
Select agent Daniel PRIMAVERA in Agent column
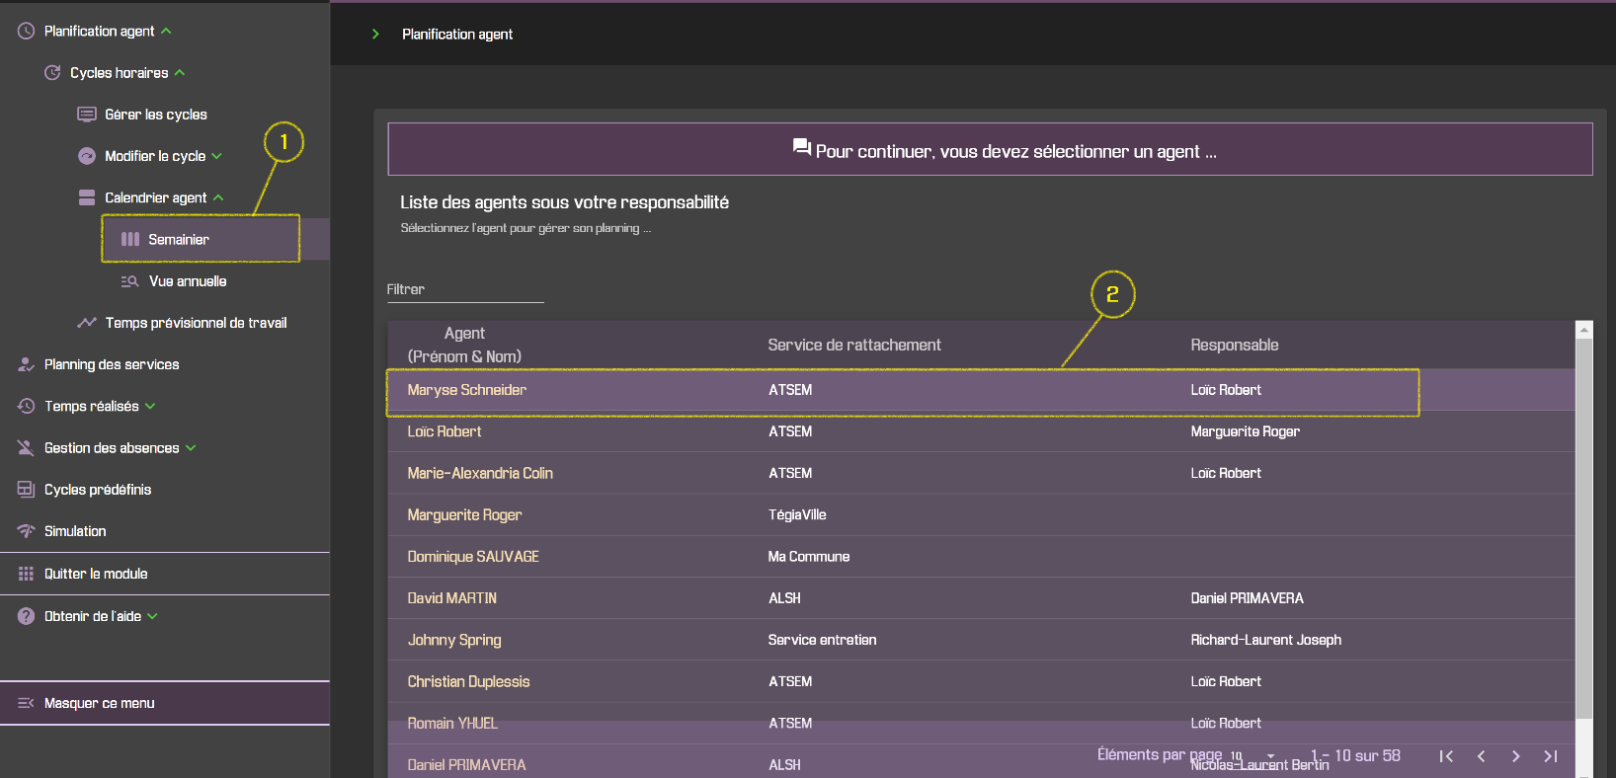(466, 765)
